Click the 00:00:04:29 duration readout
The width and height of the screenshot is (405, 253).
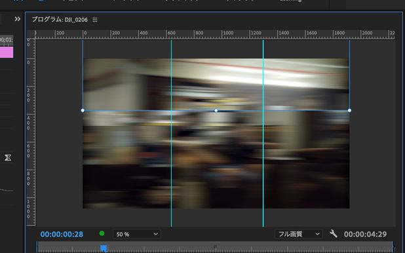[365, 235]
